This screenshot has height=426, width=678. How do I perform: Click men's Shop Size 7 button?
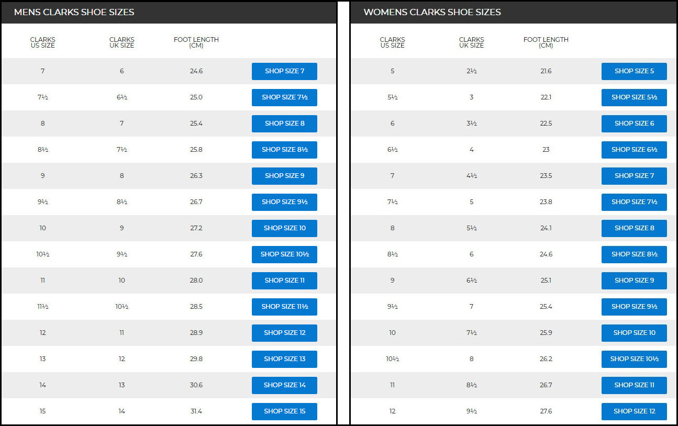coord(284,71)
